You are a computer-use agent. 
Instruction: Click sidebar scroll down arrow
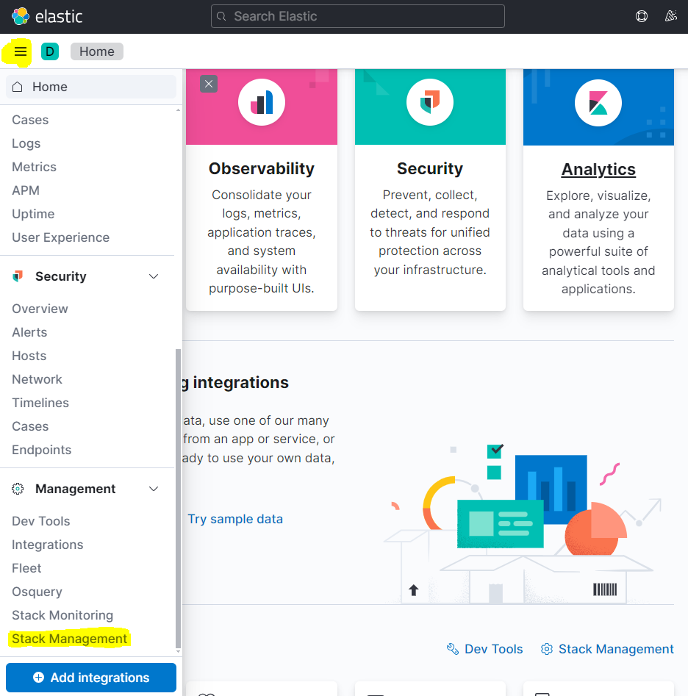[x=178, y=652]
